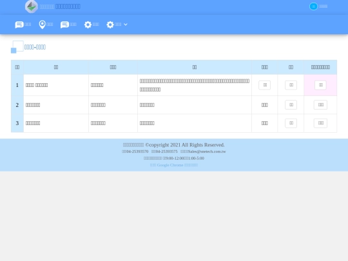Click the username text beside the header avatar

[x=323, y=6]
